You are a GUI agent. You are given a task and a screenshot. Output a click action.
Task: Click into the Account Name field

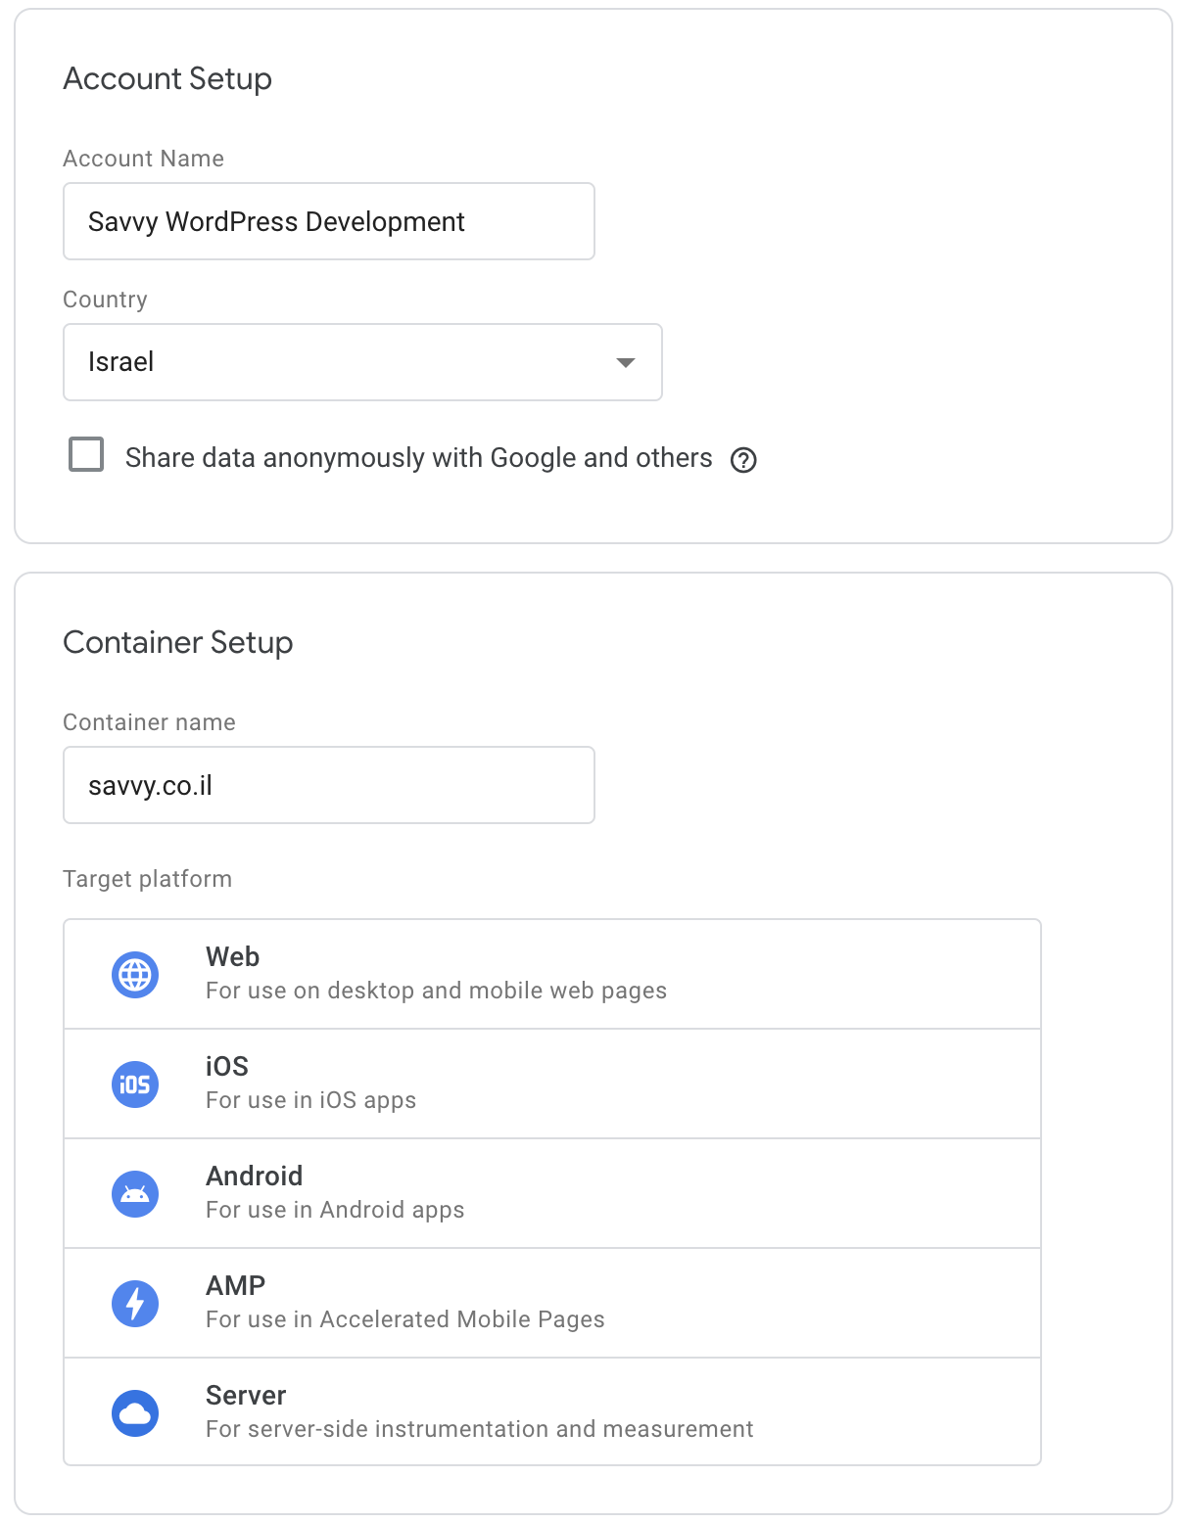pyautogui.click(x=329, y=221)
